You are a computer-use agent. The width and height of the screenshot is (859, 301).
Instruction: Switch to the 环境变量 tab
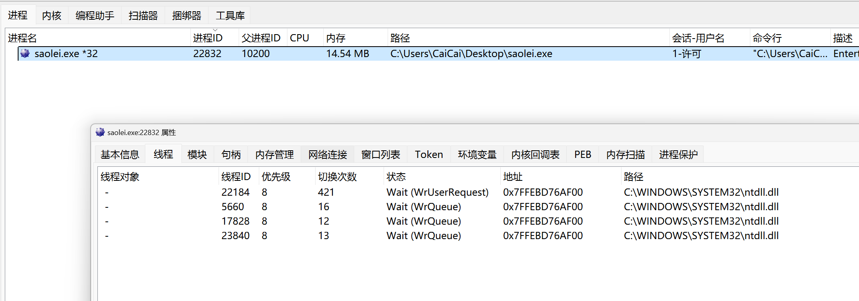[x=477, y=154]
